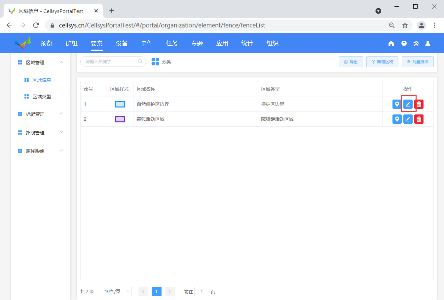The width and height of the screenshot is (444, 300).
Task: Delete the 藏狐活动区域 row
Action: coord(419,119)
